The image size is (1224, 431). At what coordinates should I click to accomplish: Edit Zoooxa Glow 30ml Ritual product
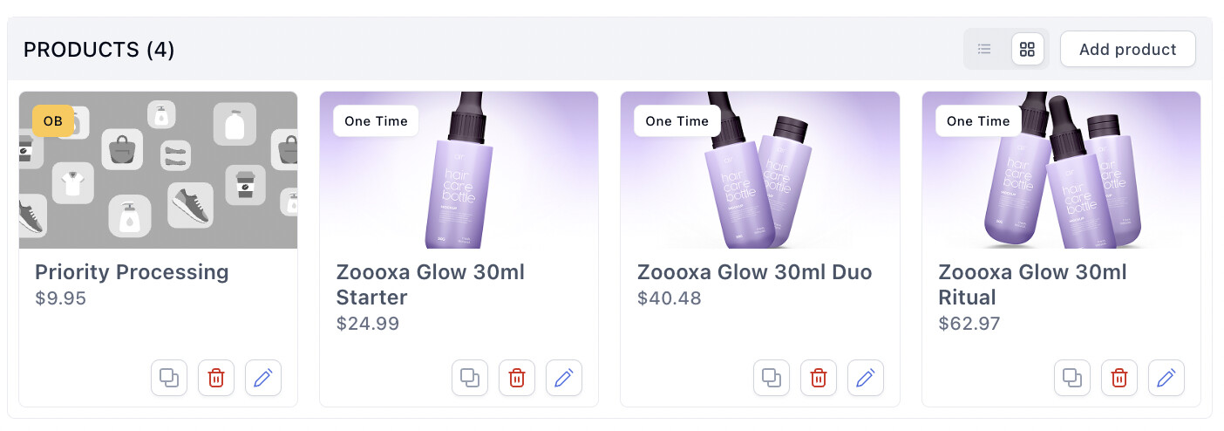[x=1166, y=378]
